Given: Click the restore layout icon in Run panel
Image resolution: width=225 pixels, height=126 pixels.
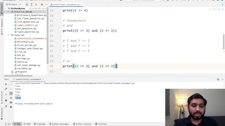Looking at the screenshot, I should (6, 100).
